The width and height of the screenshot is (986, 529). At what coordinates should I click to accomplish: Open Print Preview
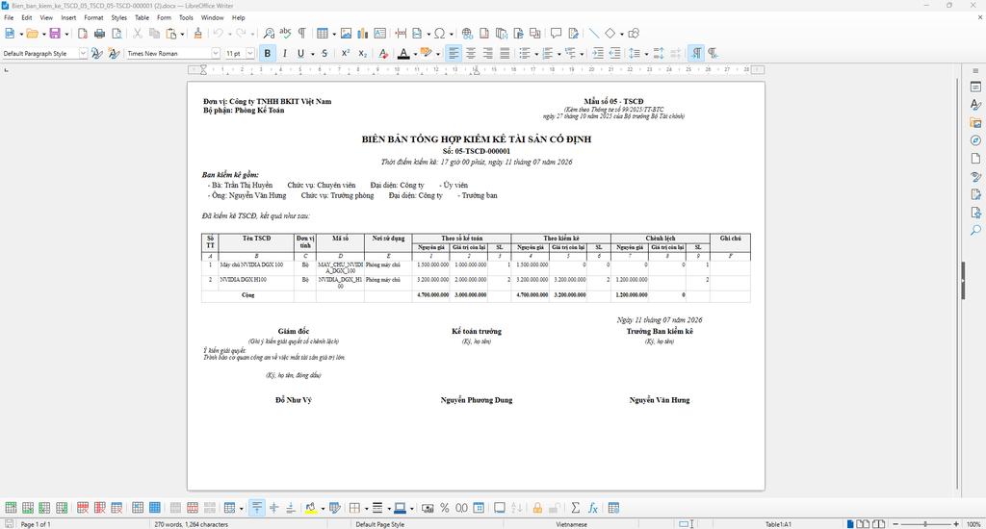pos(117,34)
